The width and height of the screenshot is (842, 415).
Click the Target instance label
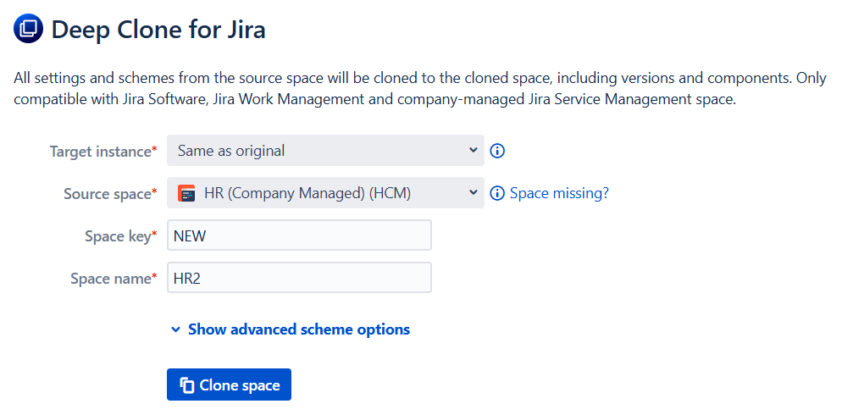tap(102, 152)
